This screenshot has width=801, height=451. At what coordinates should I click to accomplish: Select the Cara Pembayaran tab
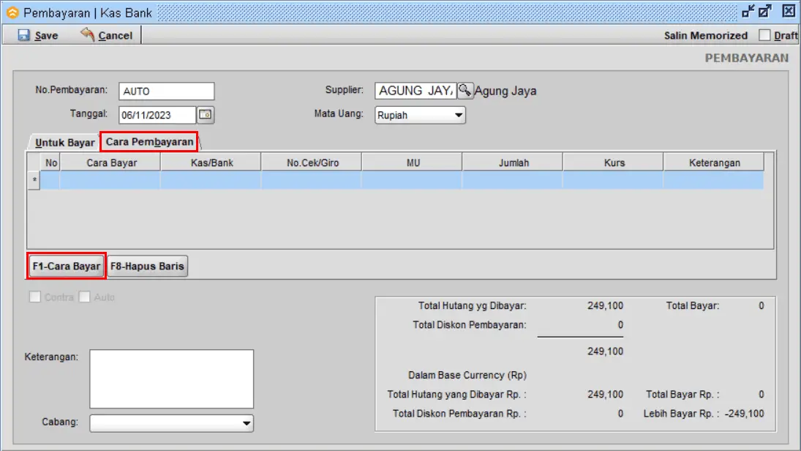[150, 141]
